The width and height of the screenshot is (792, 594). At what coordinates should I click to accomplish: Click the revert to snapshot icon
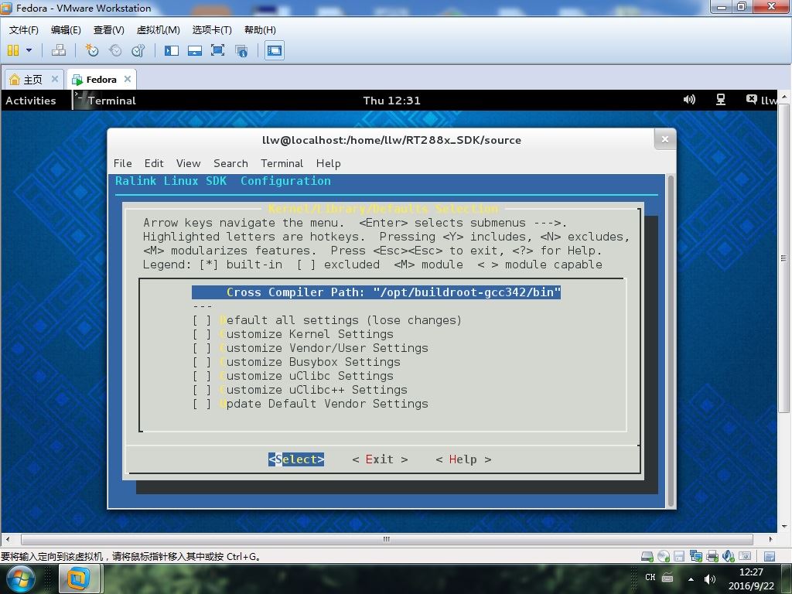(115, 50)
